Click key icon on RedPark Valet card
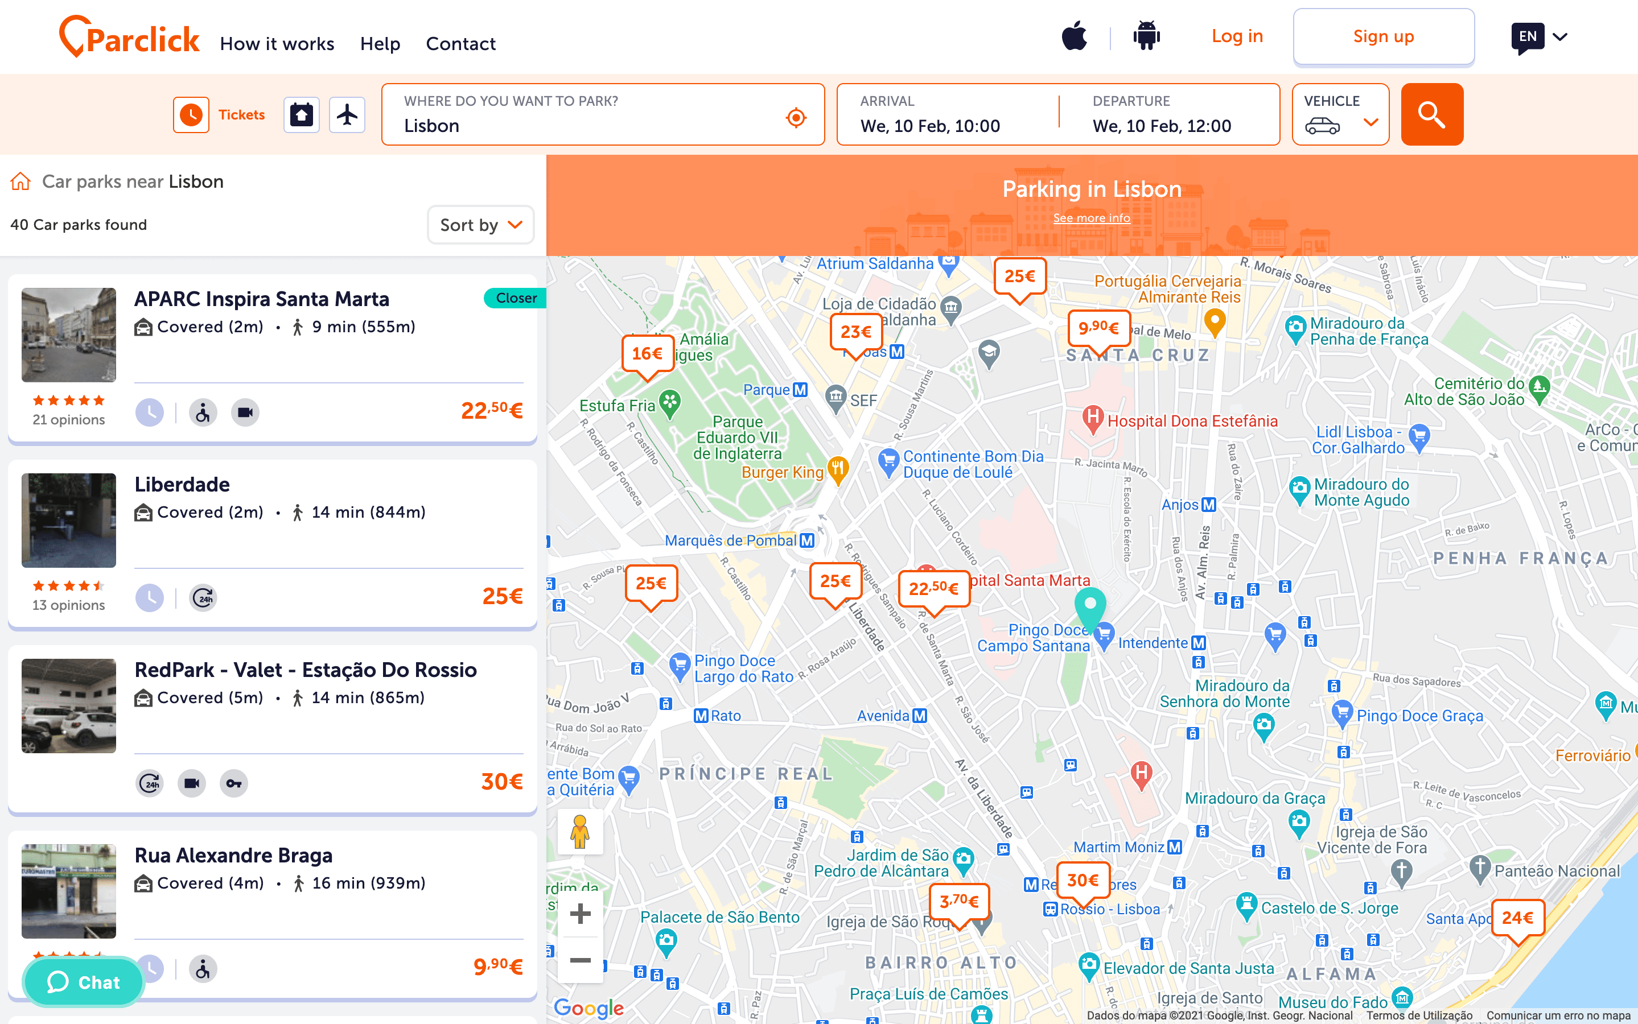 (x=234, y=783)
